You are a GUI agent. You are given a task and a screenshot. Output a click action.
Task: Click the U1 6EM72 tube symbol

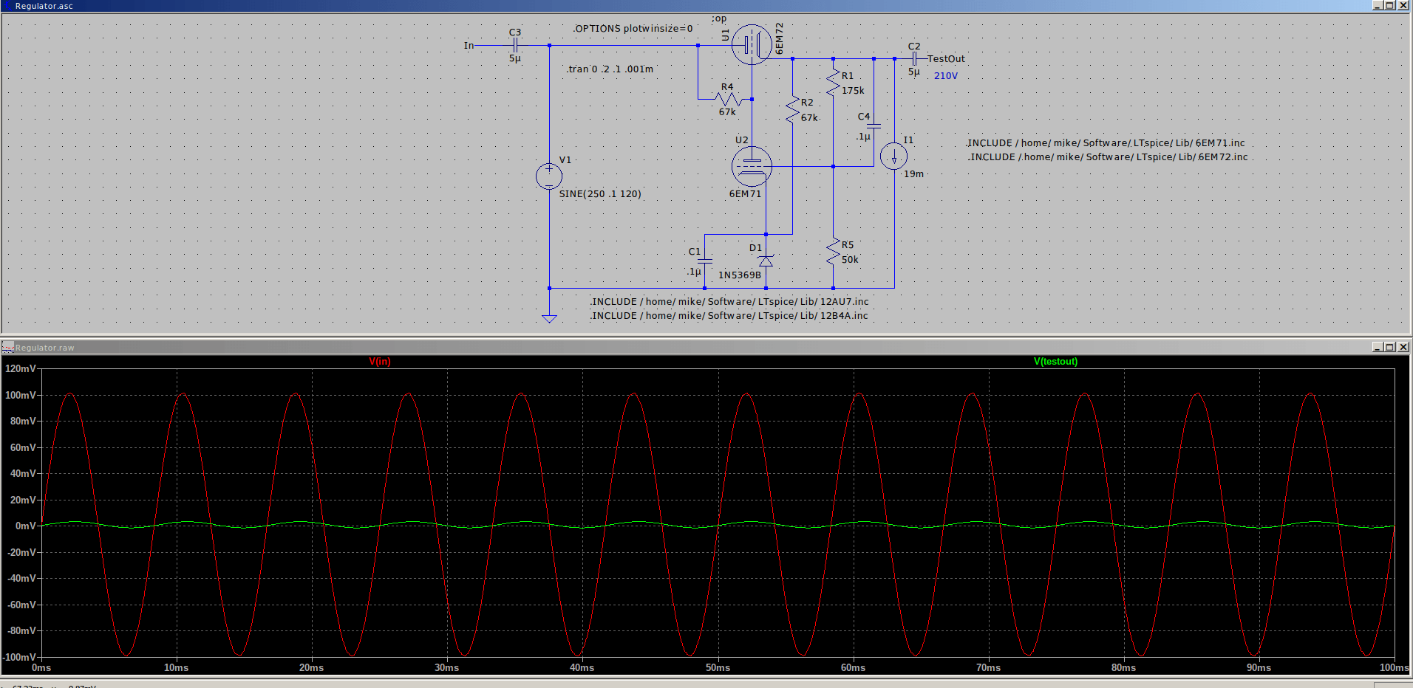click(x=752, y=44)
